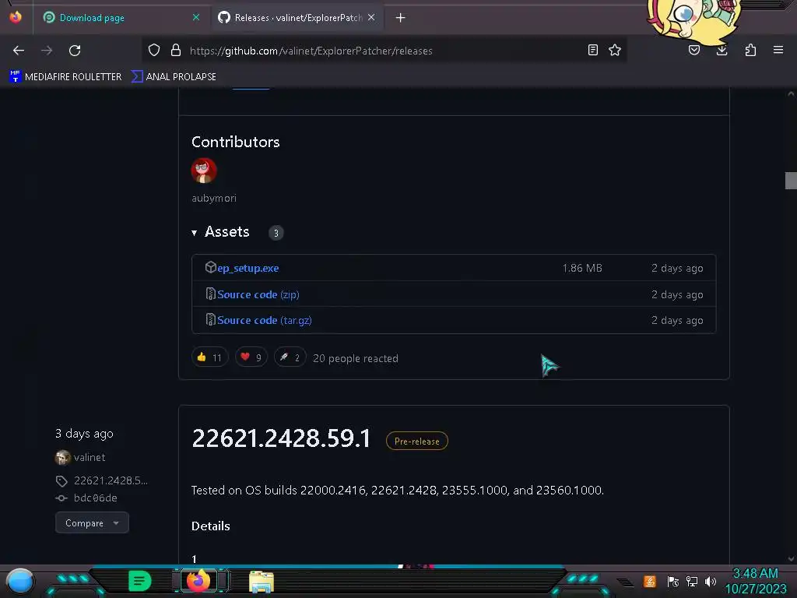Click the Action Center flag tray icon

pyautogui.click(x=673, y=581)
